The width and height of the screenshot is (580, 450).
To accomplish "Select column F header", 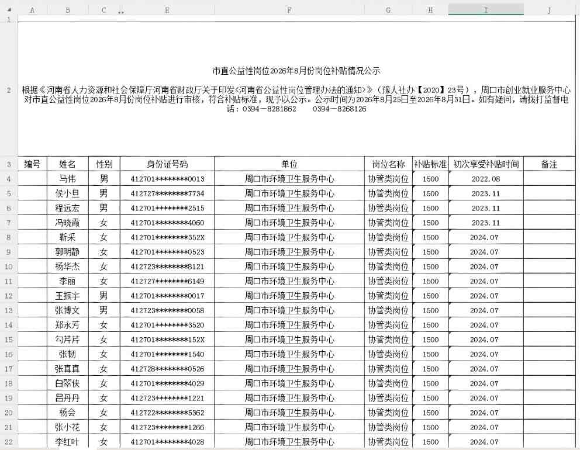I will tap(289, 10).
